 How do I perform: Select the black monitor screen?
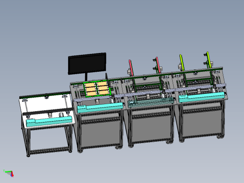point(87,63)
